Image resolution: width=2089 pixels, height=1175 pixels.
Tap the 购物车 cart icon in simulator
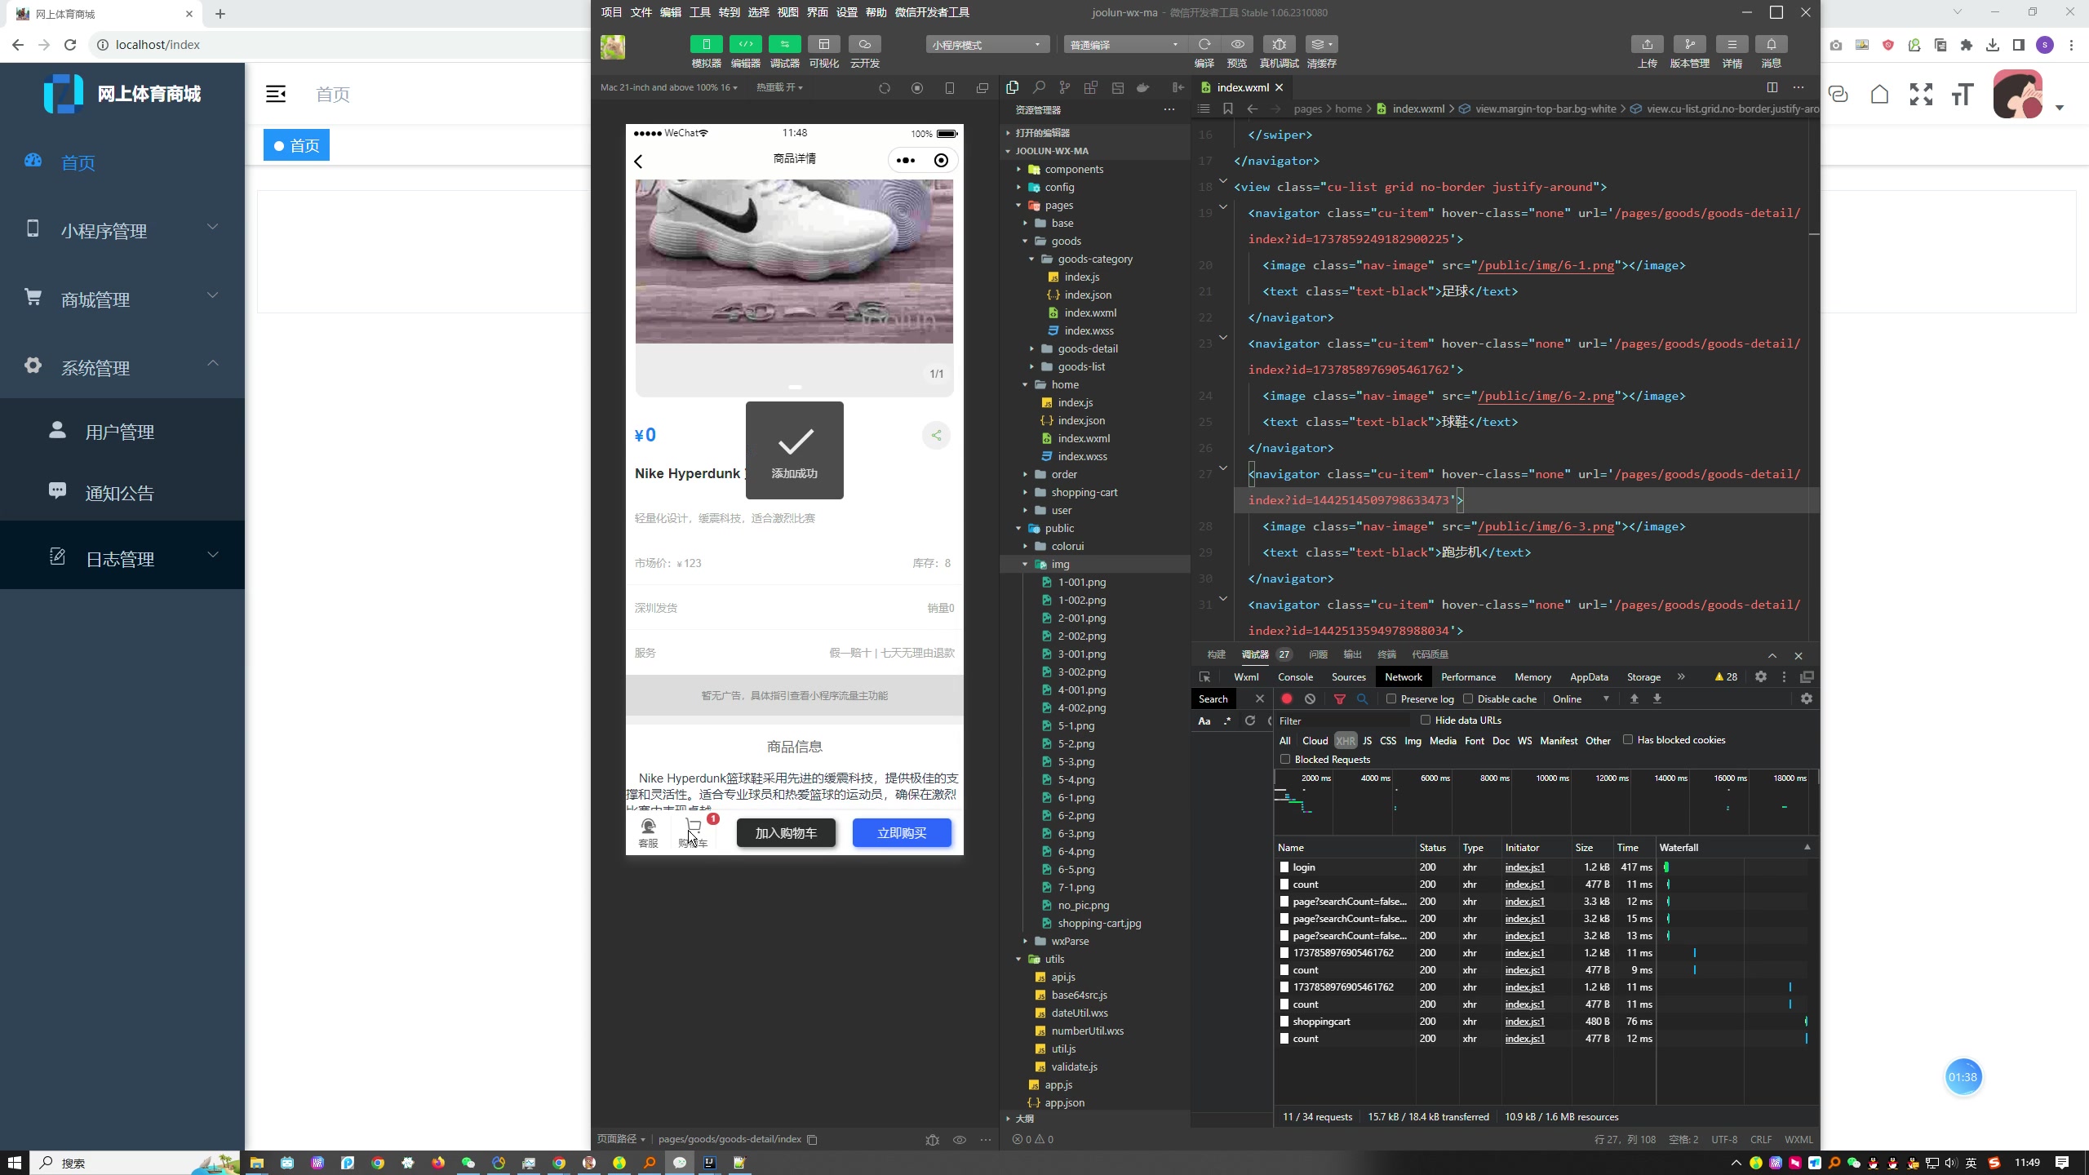click(x=693, y=832)
